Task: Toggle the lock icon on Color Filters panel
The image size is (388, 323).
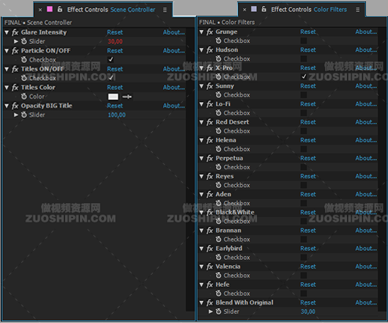Action: pyautogui.click(x=264, y=9)
